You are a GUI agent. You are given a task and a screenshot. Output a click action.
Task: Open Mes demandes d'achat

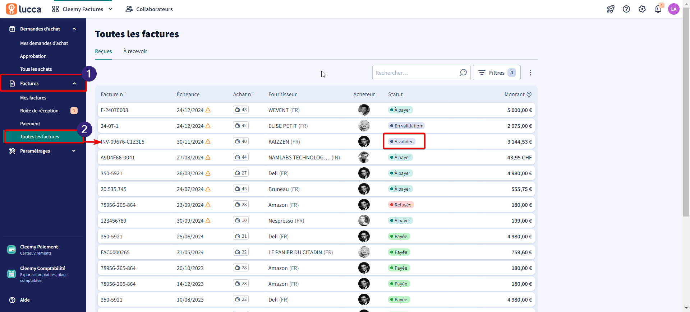click(44, 43)
